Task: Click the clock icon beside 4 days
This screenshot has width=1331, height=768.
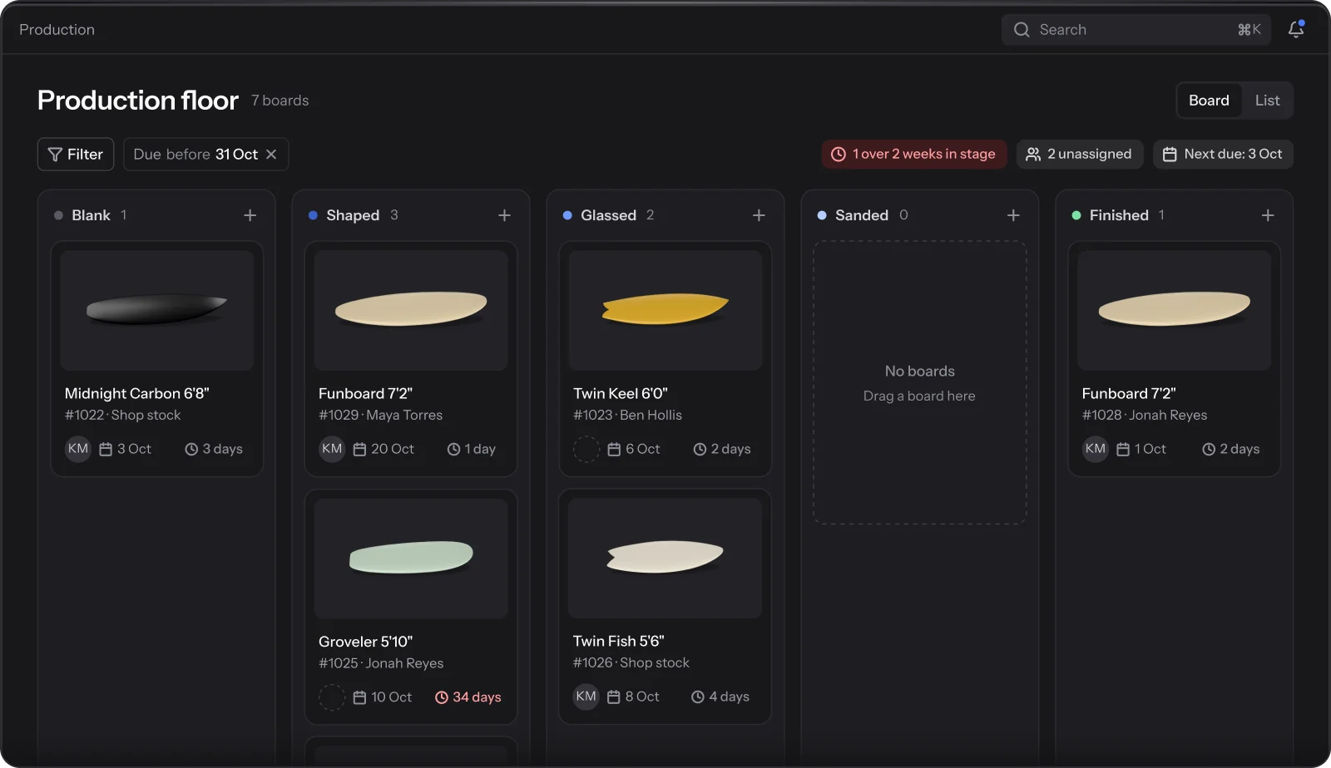Action: pos(698,697)
